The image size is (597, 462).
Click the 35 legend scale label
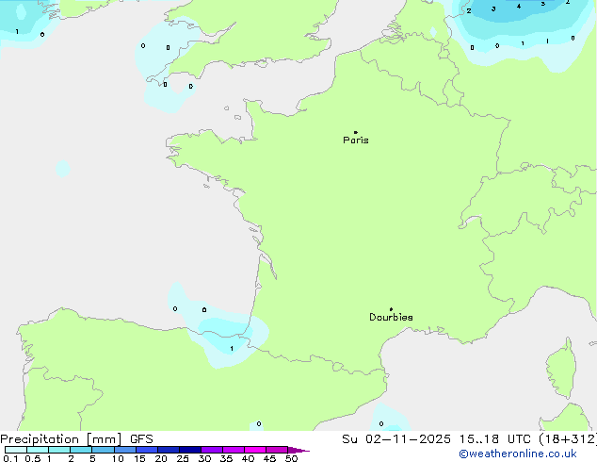click(226, 458)
